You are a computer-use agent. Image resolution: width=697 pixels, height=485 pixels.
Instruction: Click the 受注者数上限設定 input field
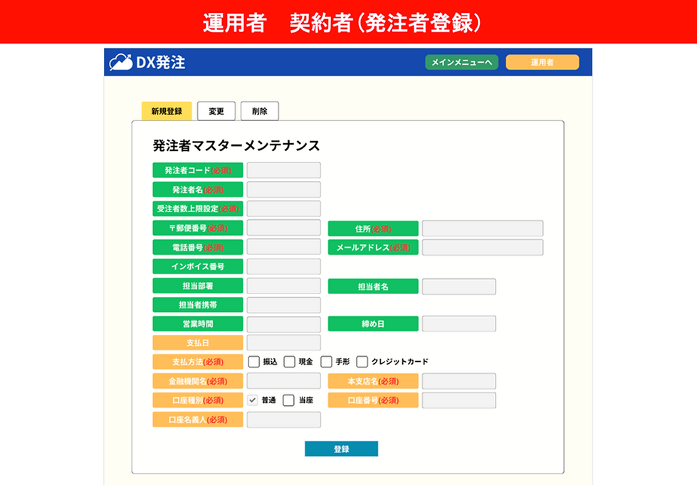point(283,209)
